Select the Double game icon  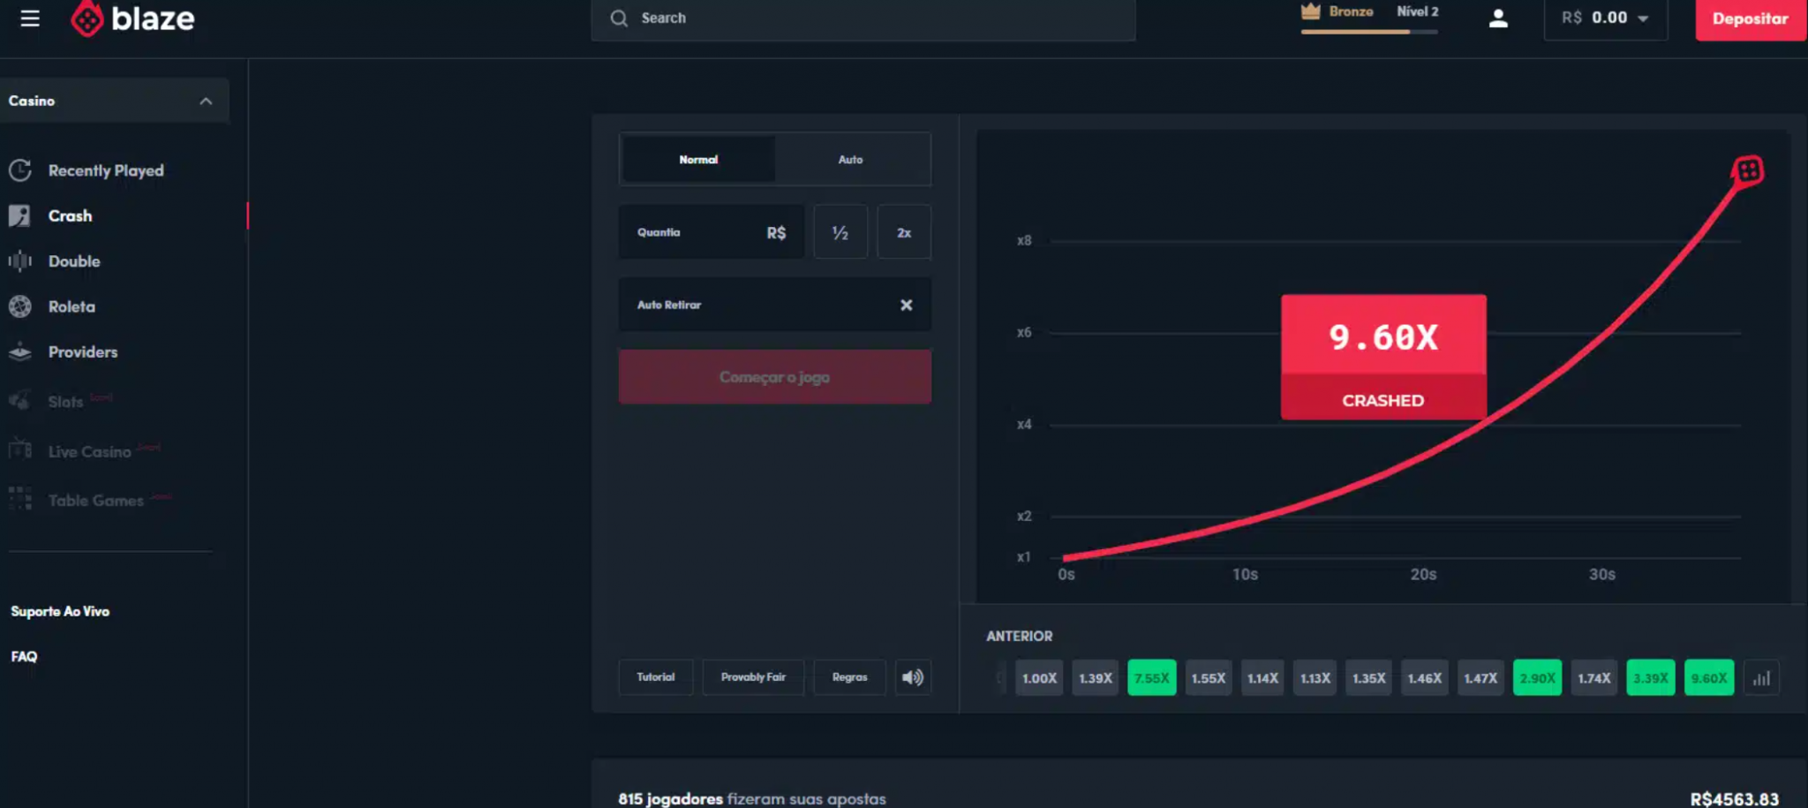click(19, 261)
